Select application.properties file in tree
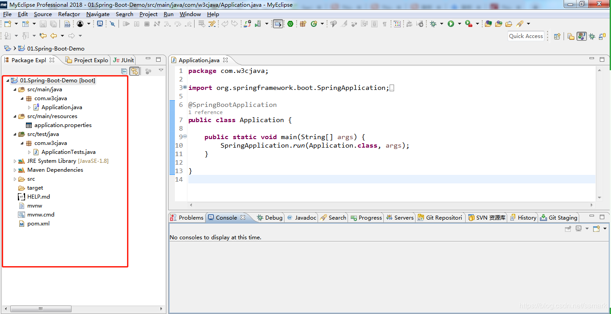 click(63, 125)
